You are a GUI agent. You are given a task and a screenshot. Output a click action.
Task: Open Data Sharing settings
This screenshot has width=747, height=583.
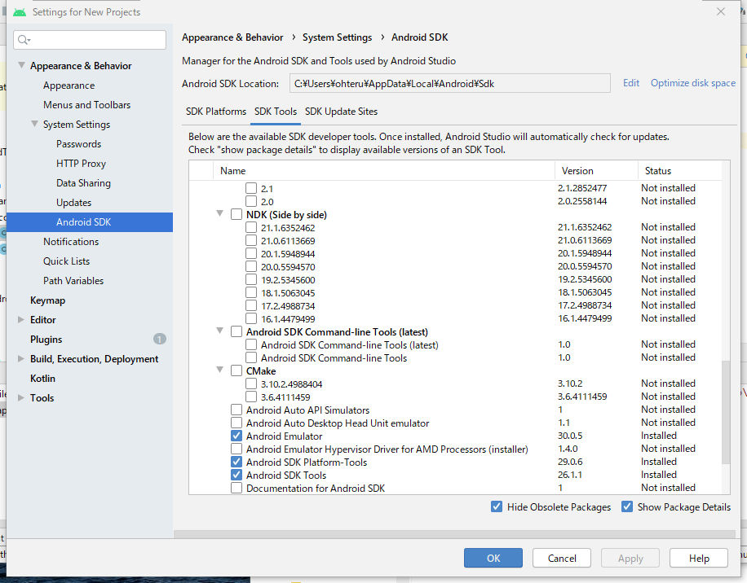83,182
